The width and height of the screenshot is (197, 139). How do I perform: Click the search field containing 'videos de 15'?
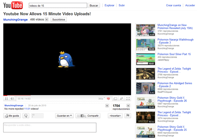58,5
